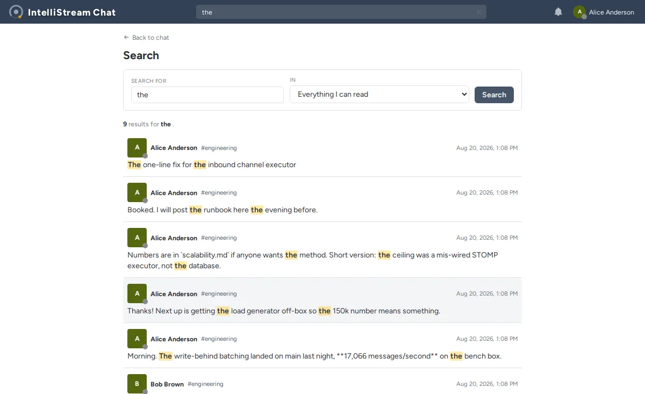This screenshot has height=394, width=645.
Task: Click the avatar on 'Thanks! Next up' result
Action: point(137,293)
